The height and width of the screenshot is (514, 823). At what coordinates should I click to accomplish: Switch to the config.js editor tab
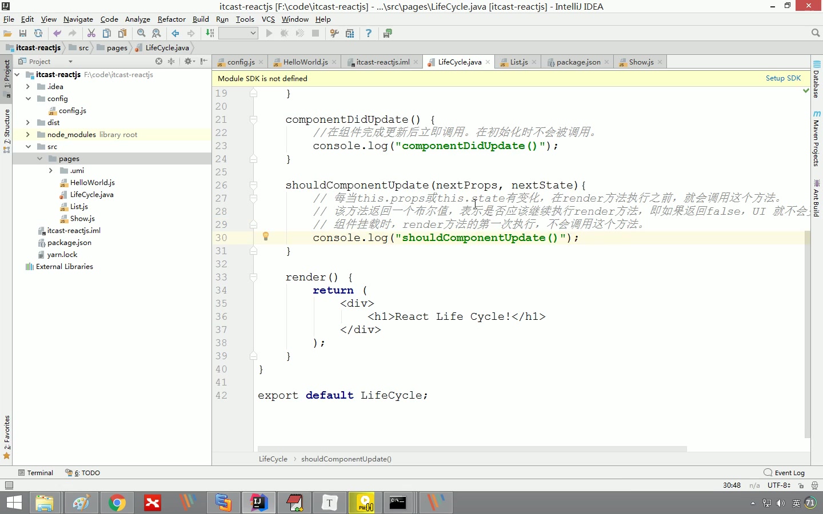point(240,62)
